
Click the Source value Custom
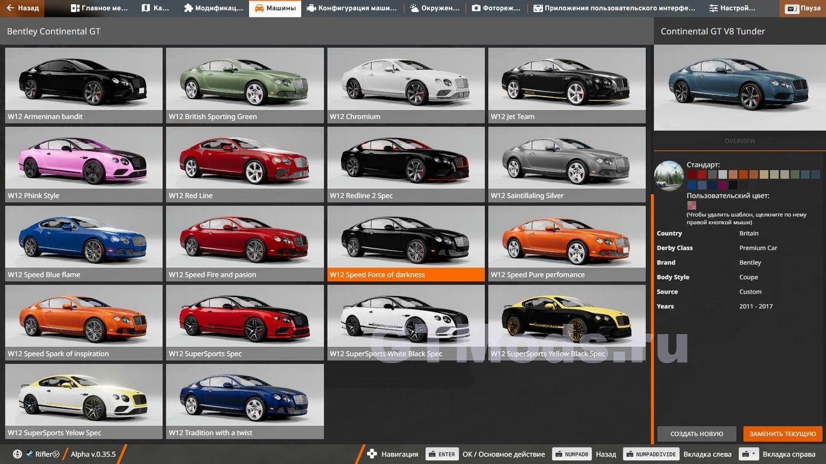pyautogui.click(x=750, y=292)
